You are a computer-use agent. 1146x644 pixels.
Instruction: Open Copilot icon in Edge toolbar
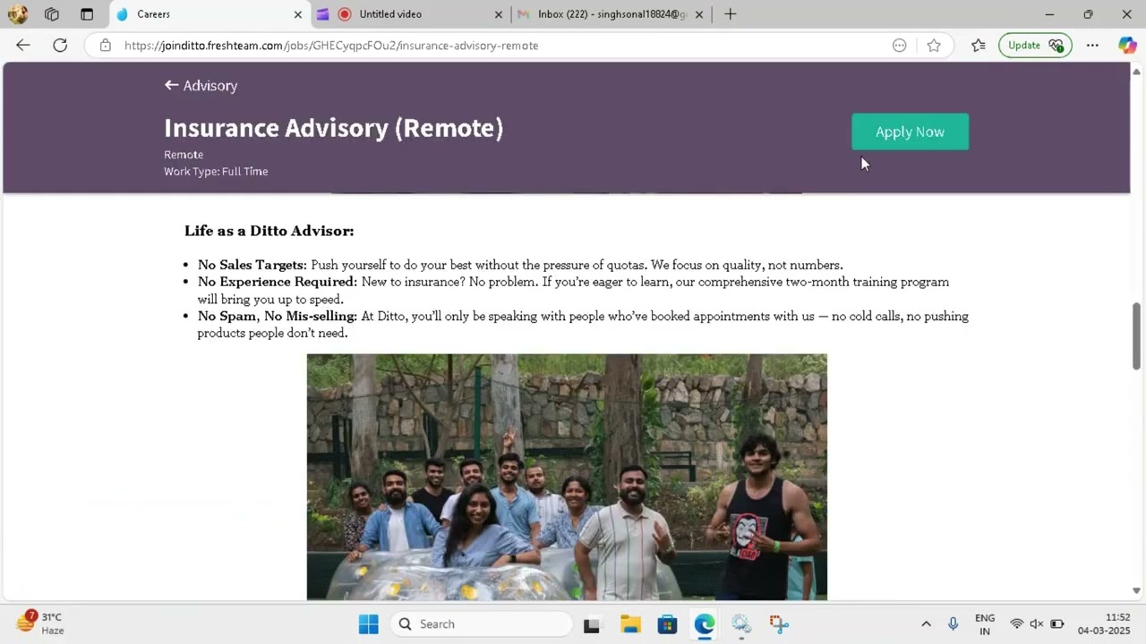pyautogui.click(x=1127, y=46)
